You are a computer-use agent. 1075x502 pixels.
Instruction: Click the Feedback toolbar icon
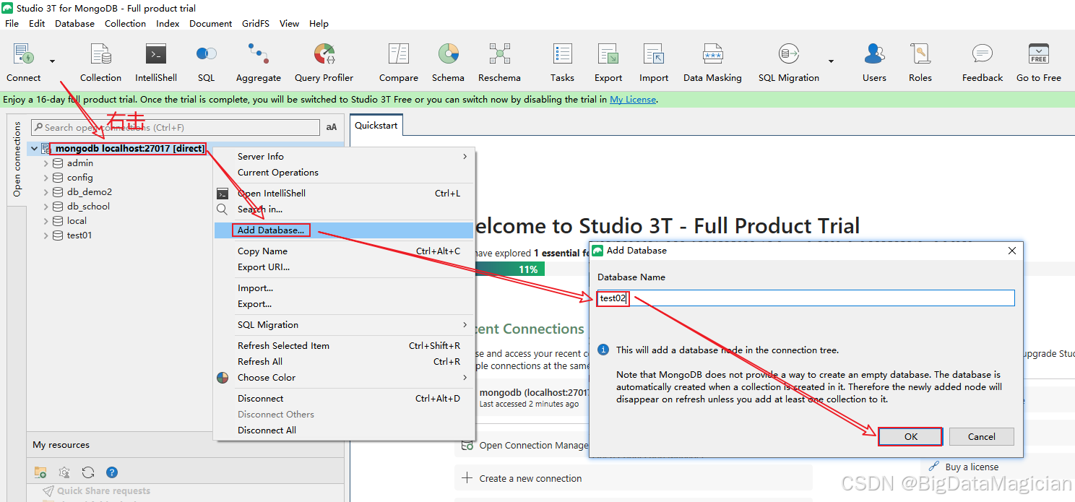pyautogui.click(x=983, y=54)
